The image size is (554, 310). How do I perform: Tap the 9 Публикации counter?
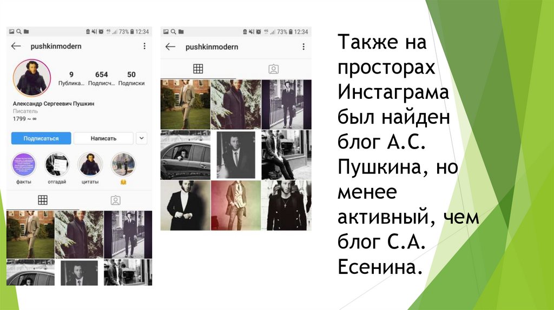coord(71,78)
